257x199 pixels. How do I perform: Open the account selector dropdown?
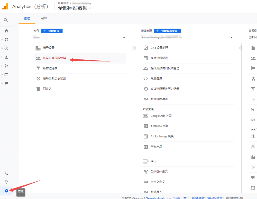pos(80,38)
